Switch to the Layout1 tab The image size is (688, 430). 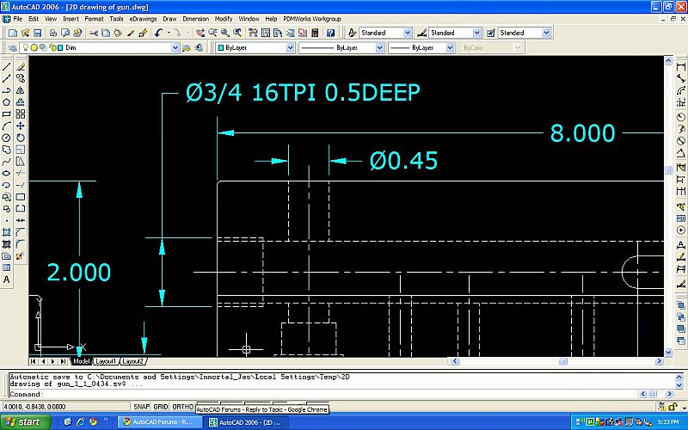coord(106,361)
